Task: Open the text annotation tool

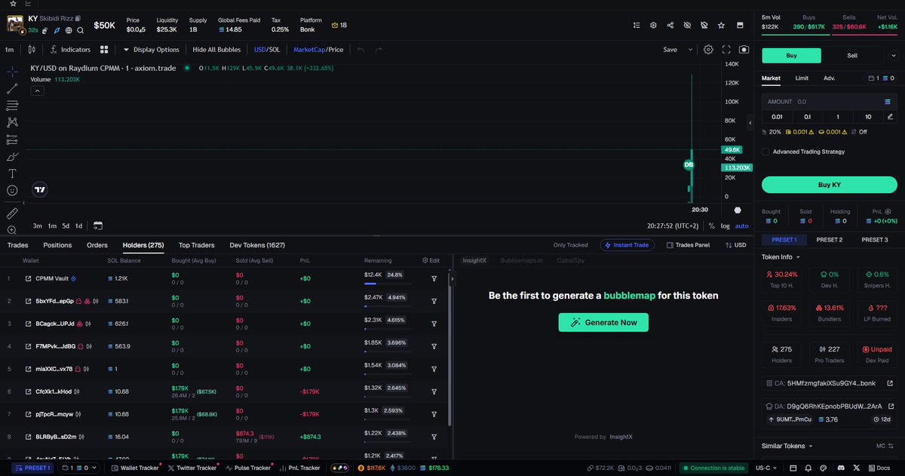Action: pos(12,174)
